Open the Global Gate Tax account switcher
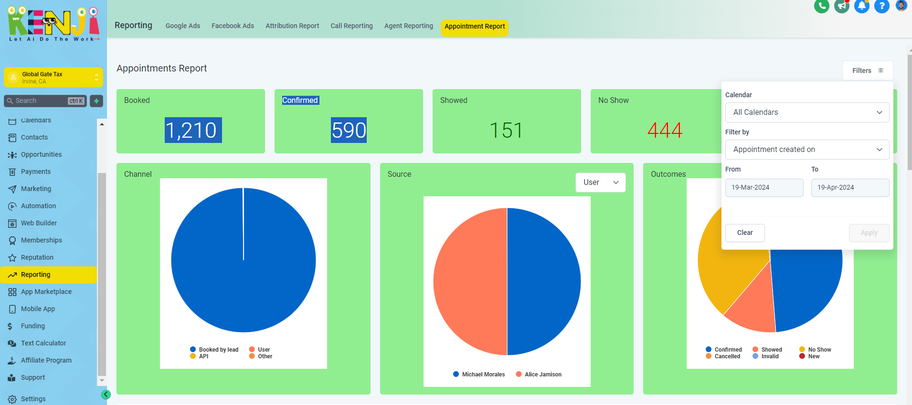The width and height of the screenshot is (912, 405). pos(53,77)
